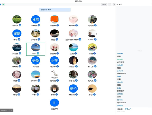152x115 pixels.
Task: Click the 12:52 meeting timer label
Action: tap(104, 4)
